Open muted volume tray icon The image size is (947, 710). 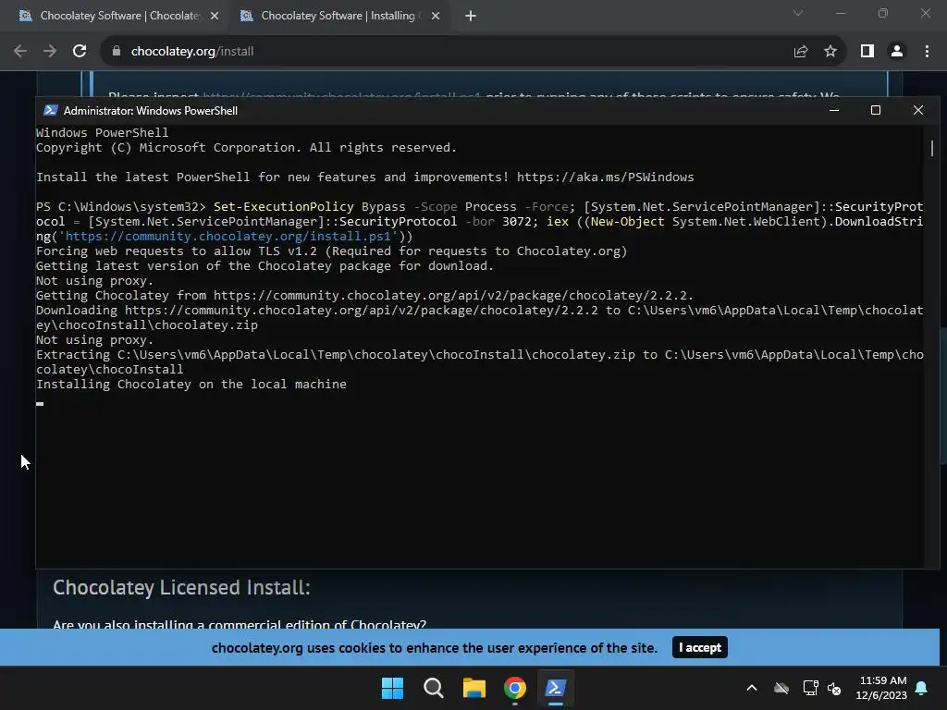[834, 688]
